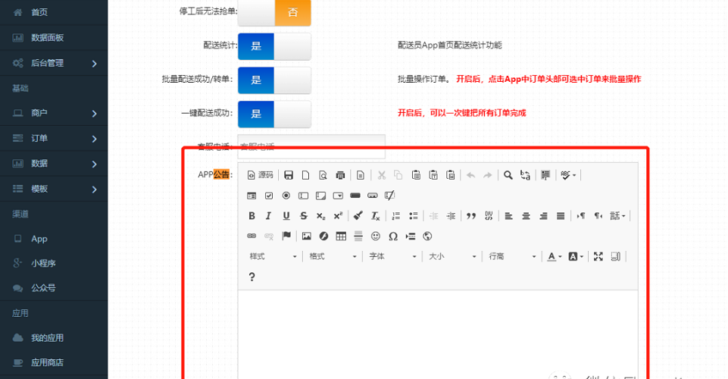Viewport: 728px width, 379px height.
Task: Open 数据面板 in the sidebar
Action: pos(47,38)
